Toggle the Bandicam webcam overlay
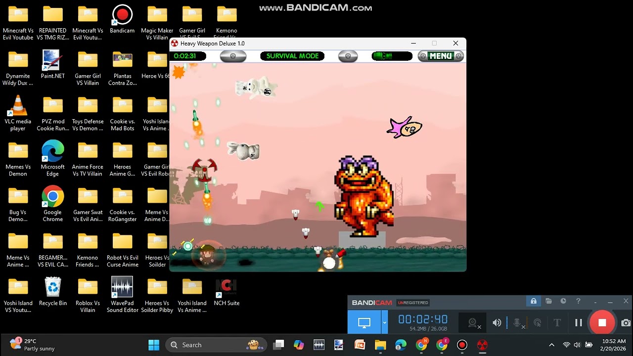This screenshot has width=633, height=356. pos(473,323)
